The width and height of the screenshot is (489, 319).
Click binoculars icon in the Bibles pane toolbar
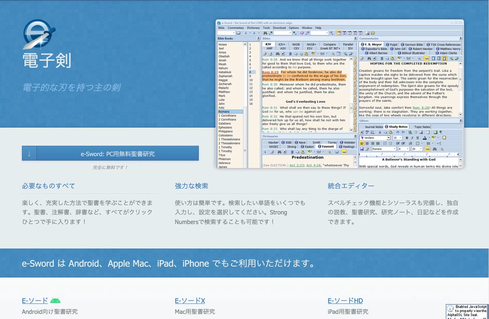(278, 54)
